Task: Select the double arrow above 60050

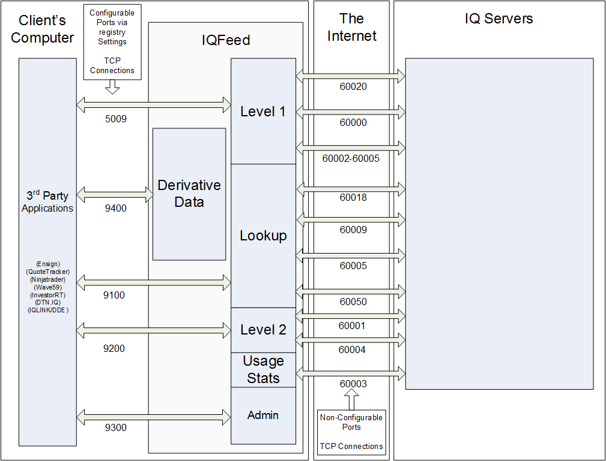Action: 351,291
